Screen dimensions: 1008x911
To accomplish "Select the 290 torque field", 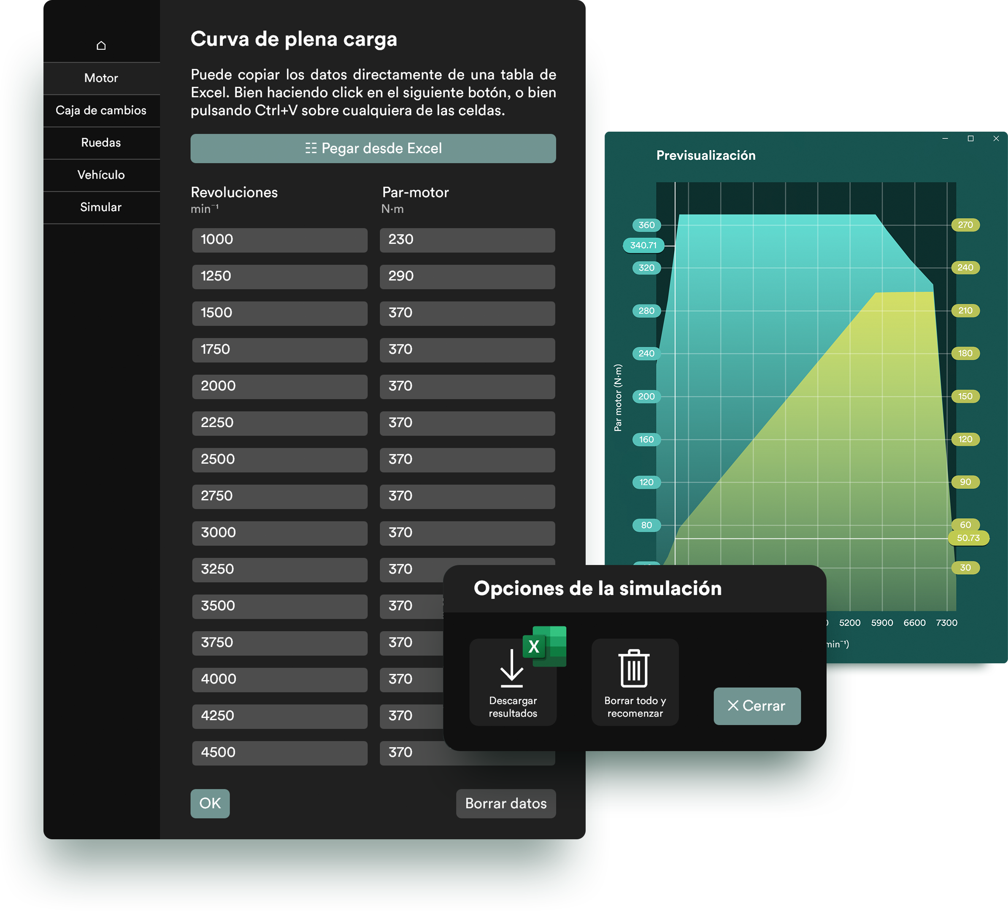I will pos(468,276).
